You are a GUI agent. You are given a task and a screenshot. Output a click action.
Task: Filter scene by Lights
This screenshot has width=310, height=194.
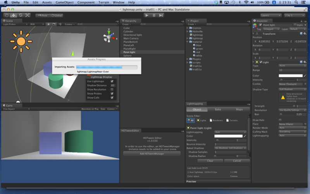[x=201, y=120]
